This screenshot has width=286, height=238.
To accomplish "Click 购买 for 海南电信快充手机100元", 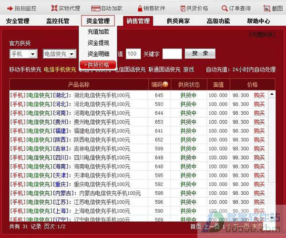I will 259,167.
